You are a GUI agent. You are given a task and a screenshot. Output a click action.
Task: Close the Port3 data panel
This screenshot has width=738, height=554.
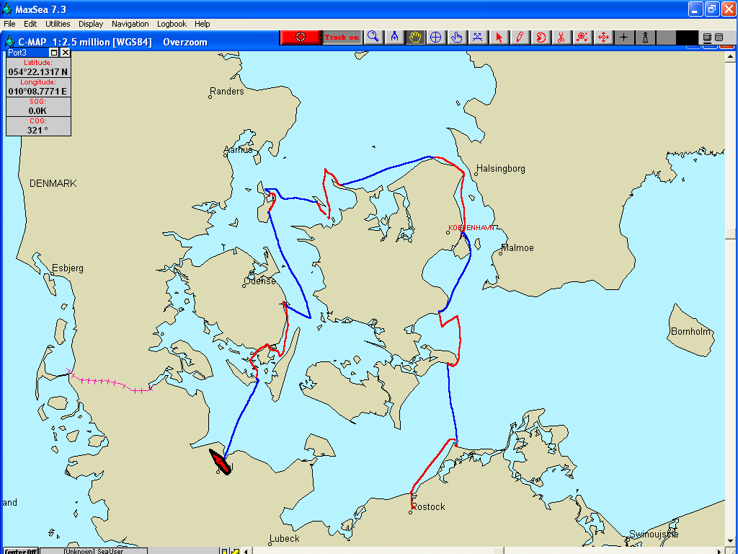(x=66, y=53)
